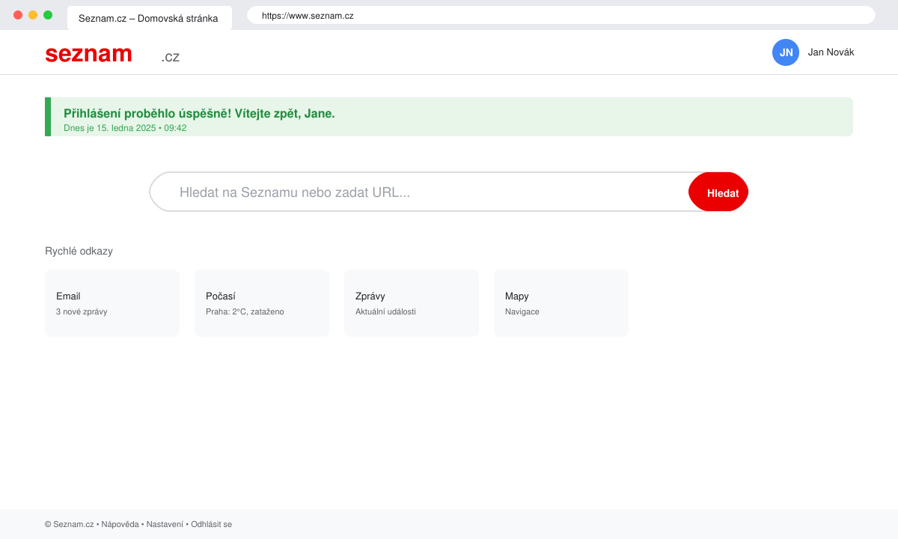Screen dimensions: 898x539
Task: Click the seznam logo
Action: pos(88,54)
